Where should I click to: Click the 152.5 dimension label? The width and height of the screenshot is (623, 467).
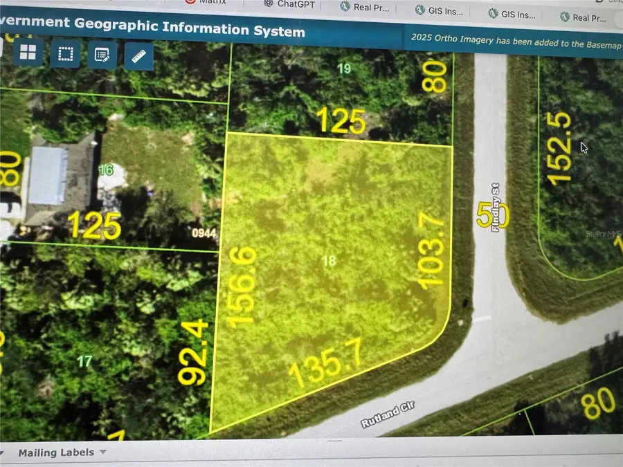coord(559,148)
